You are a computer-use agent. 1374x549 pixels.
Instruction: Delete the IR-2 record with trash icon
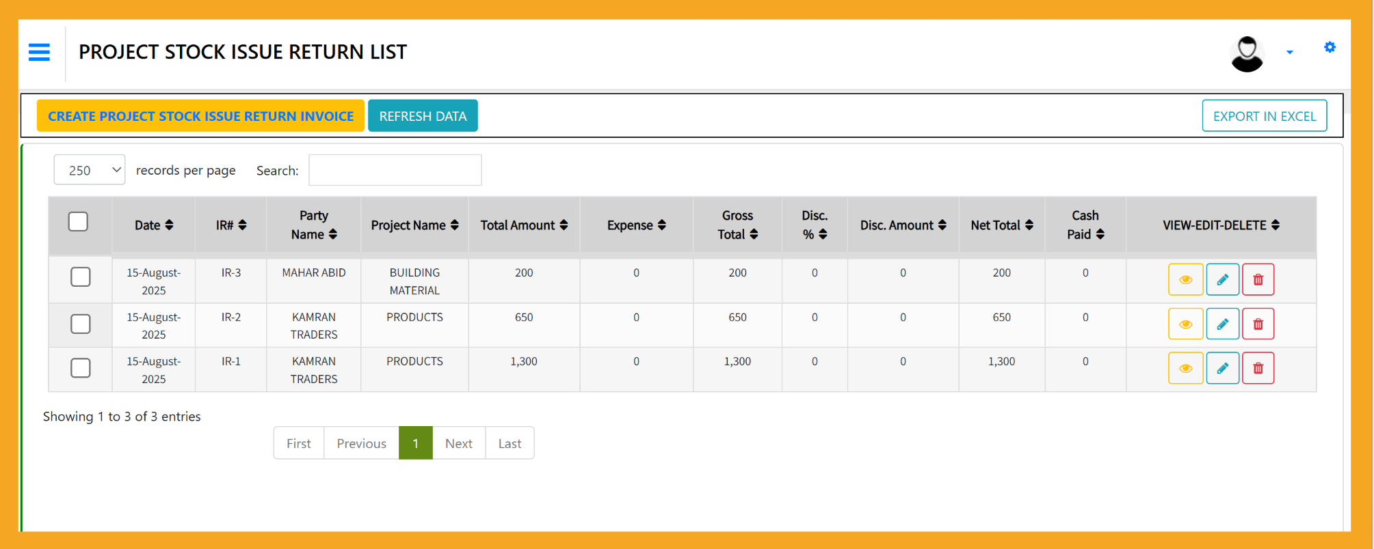pyautogui.click(x=1258, y=324)
